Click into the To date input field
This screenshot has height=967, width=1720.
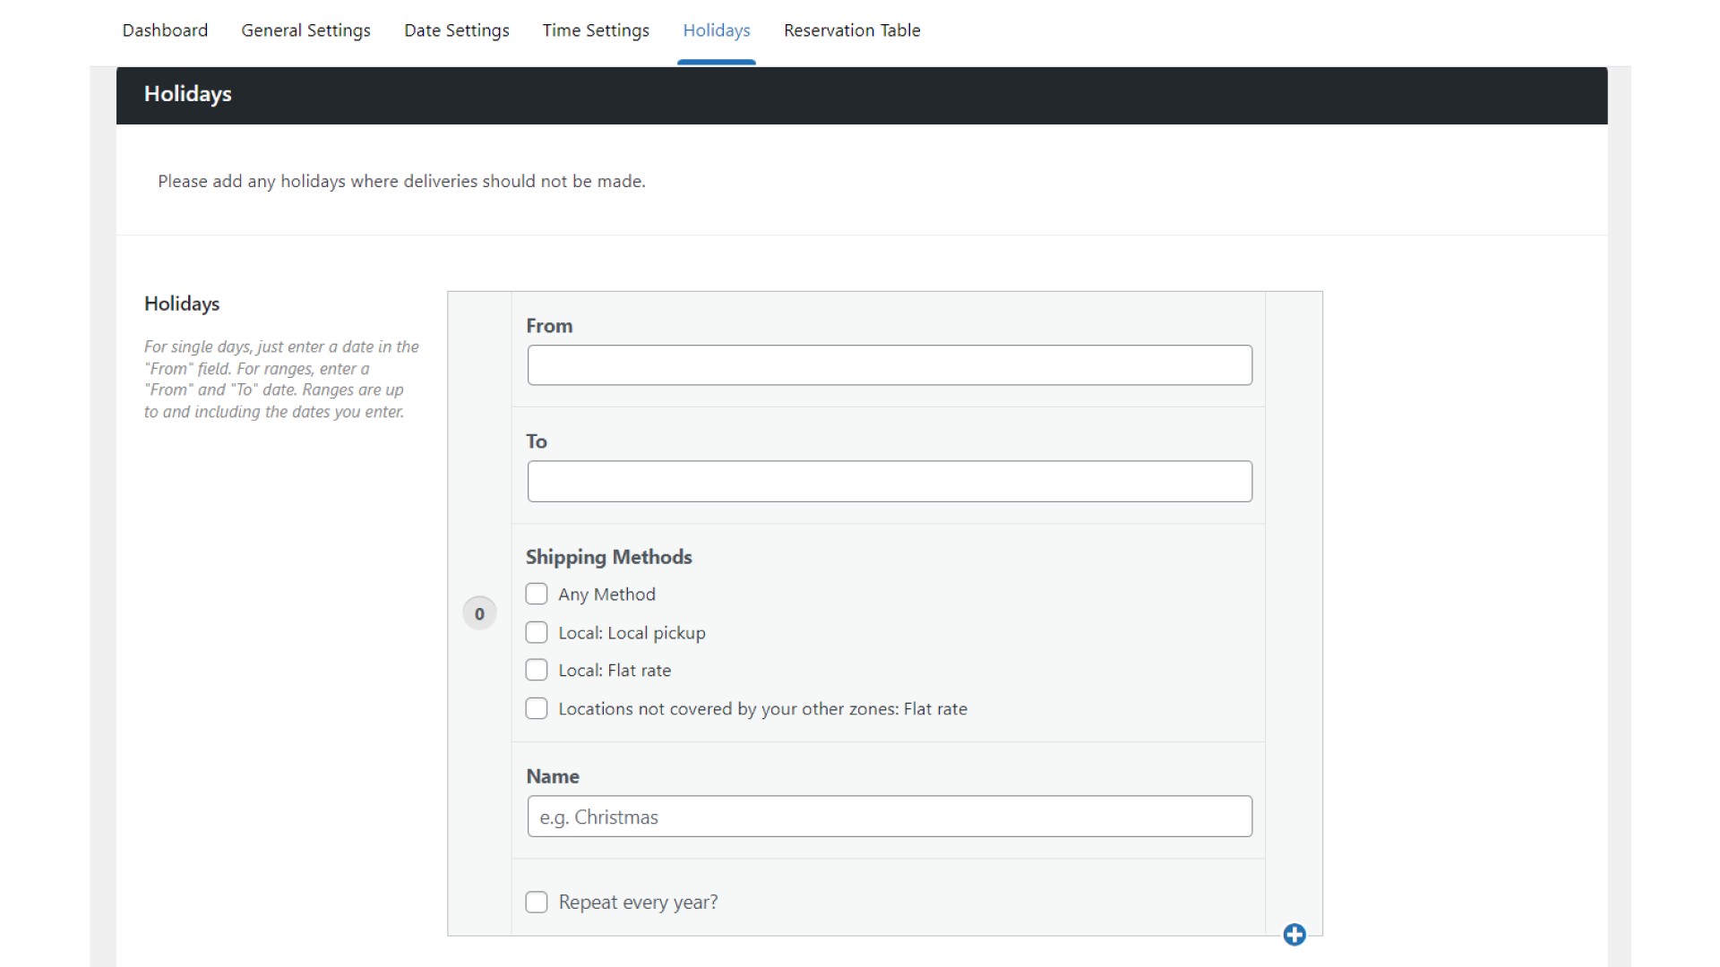[x=890, y=482]
